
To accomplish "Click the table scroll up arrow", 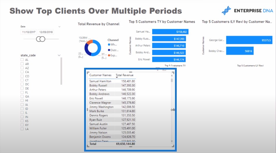I will click(x=172, y=76).
